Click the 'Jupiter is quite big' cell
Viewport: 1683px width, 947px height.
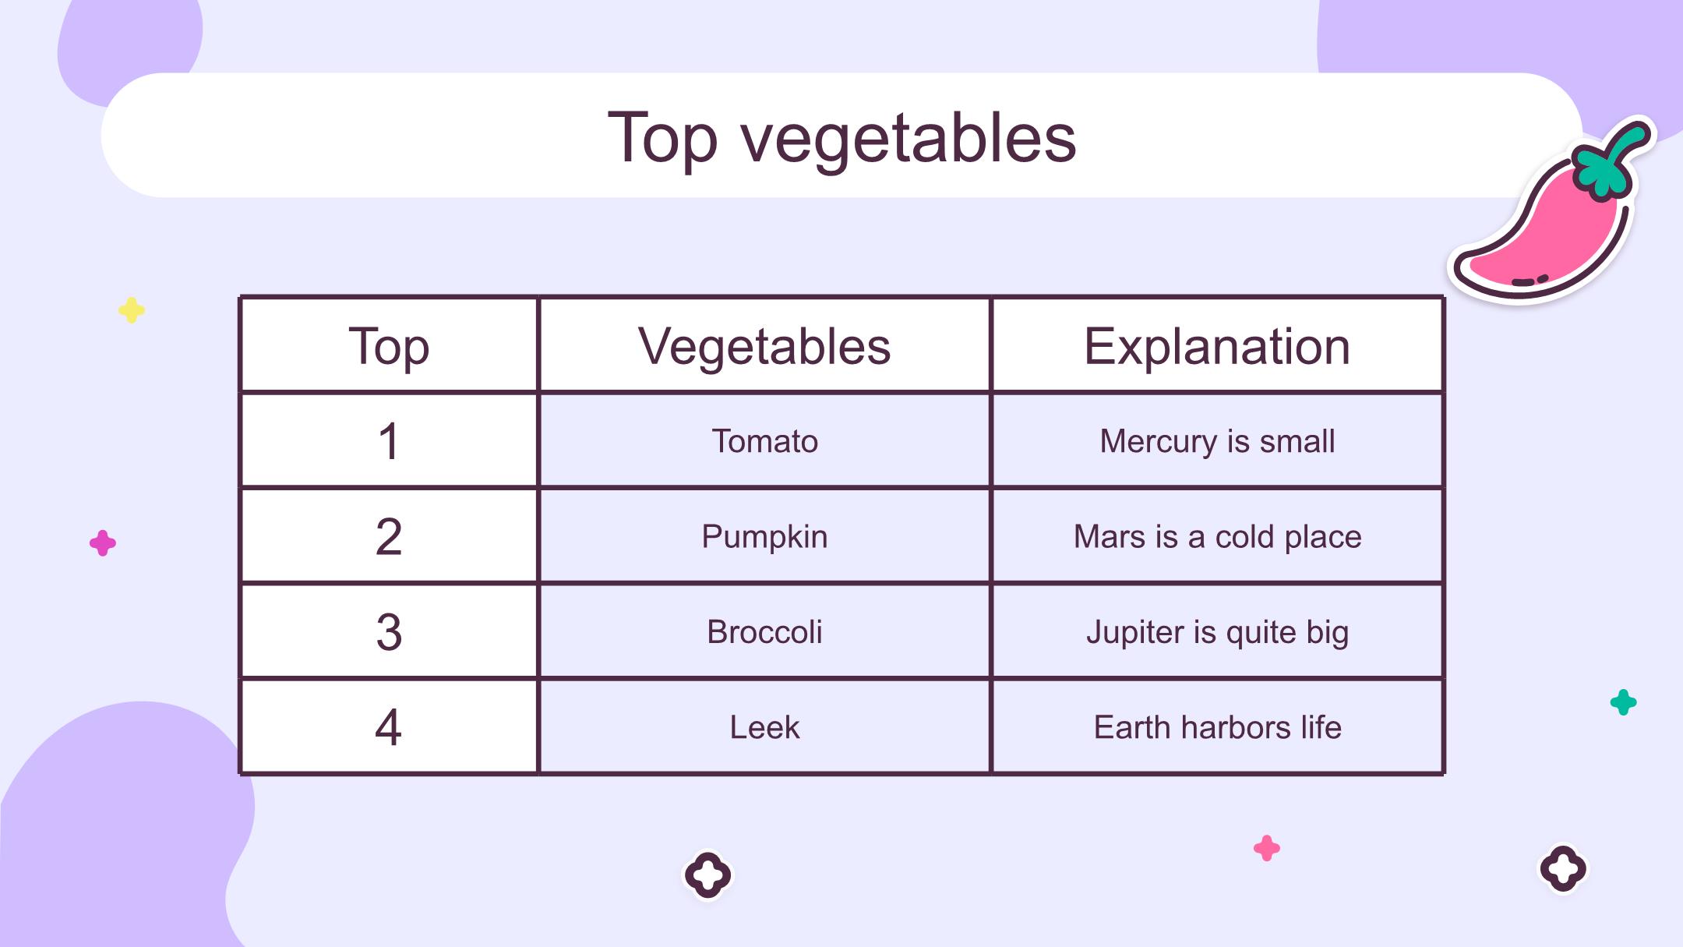pos(1217,631)
